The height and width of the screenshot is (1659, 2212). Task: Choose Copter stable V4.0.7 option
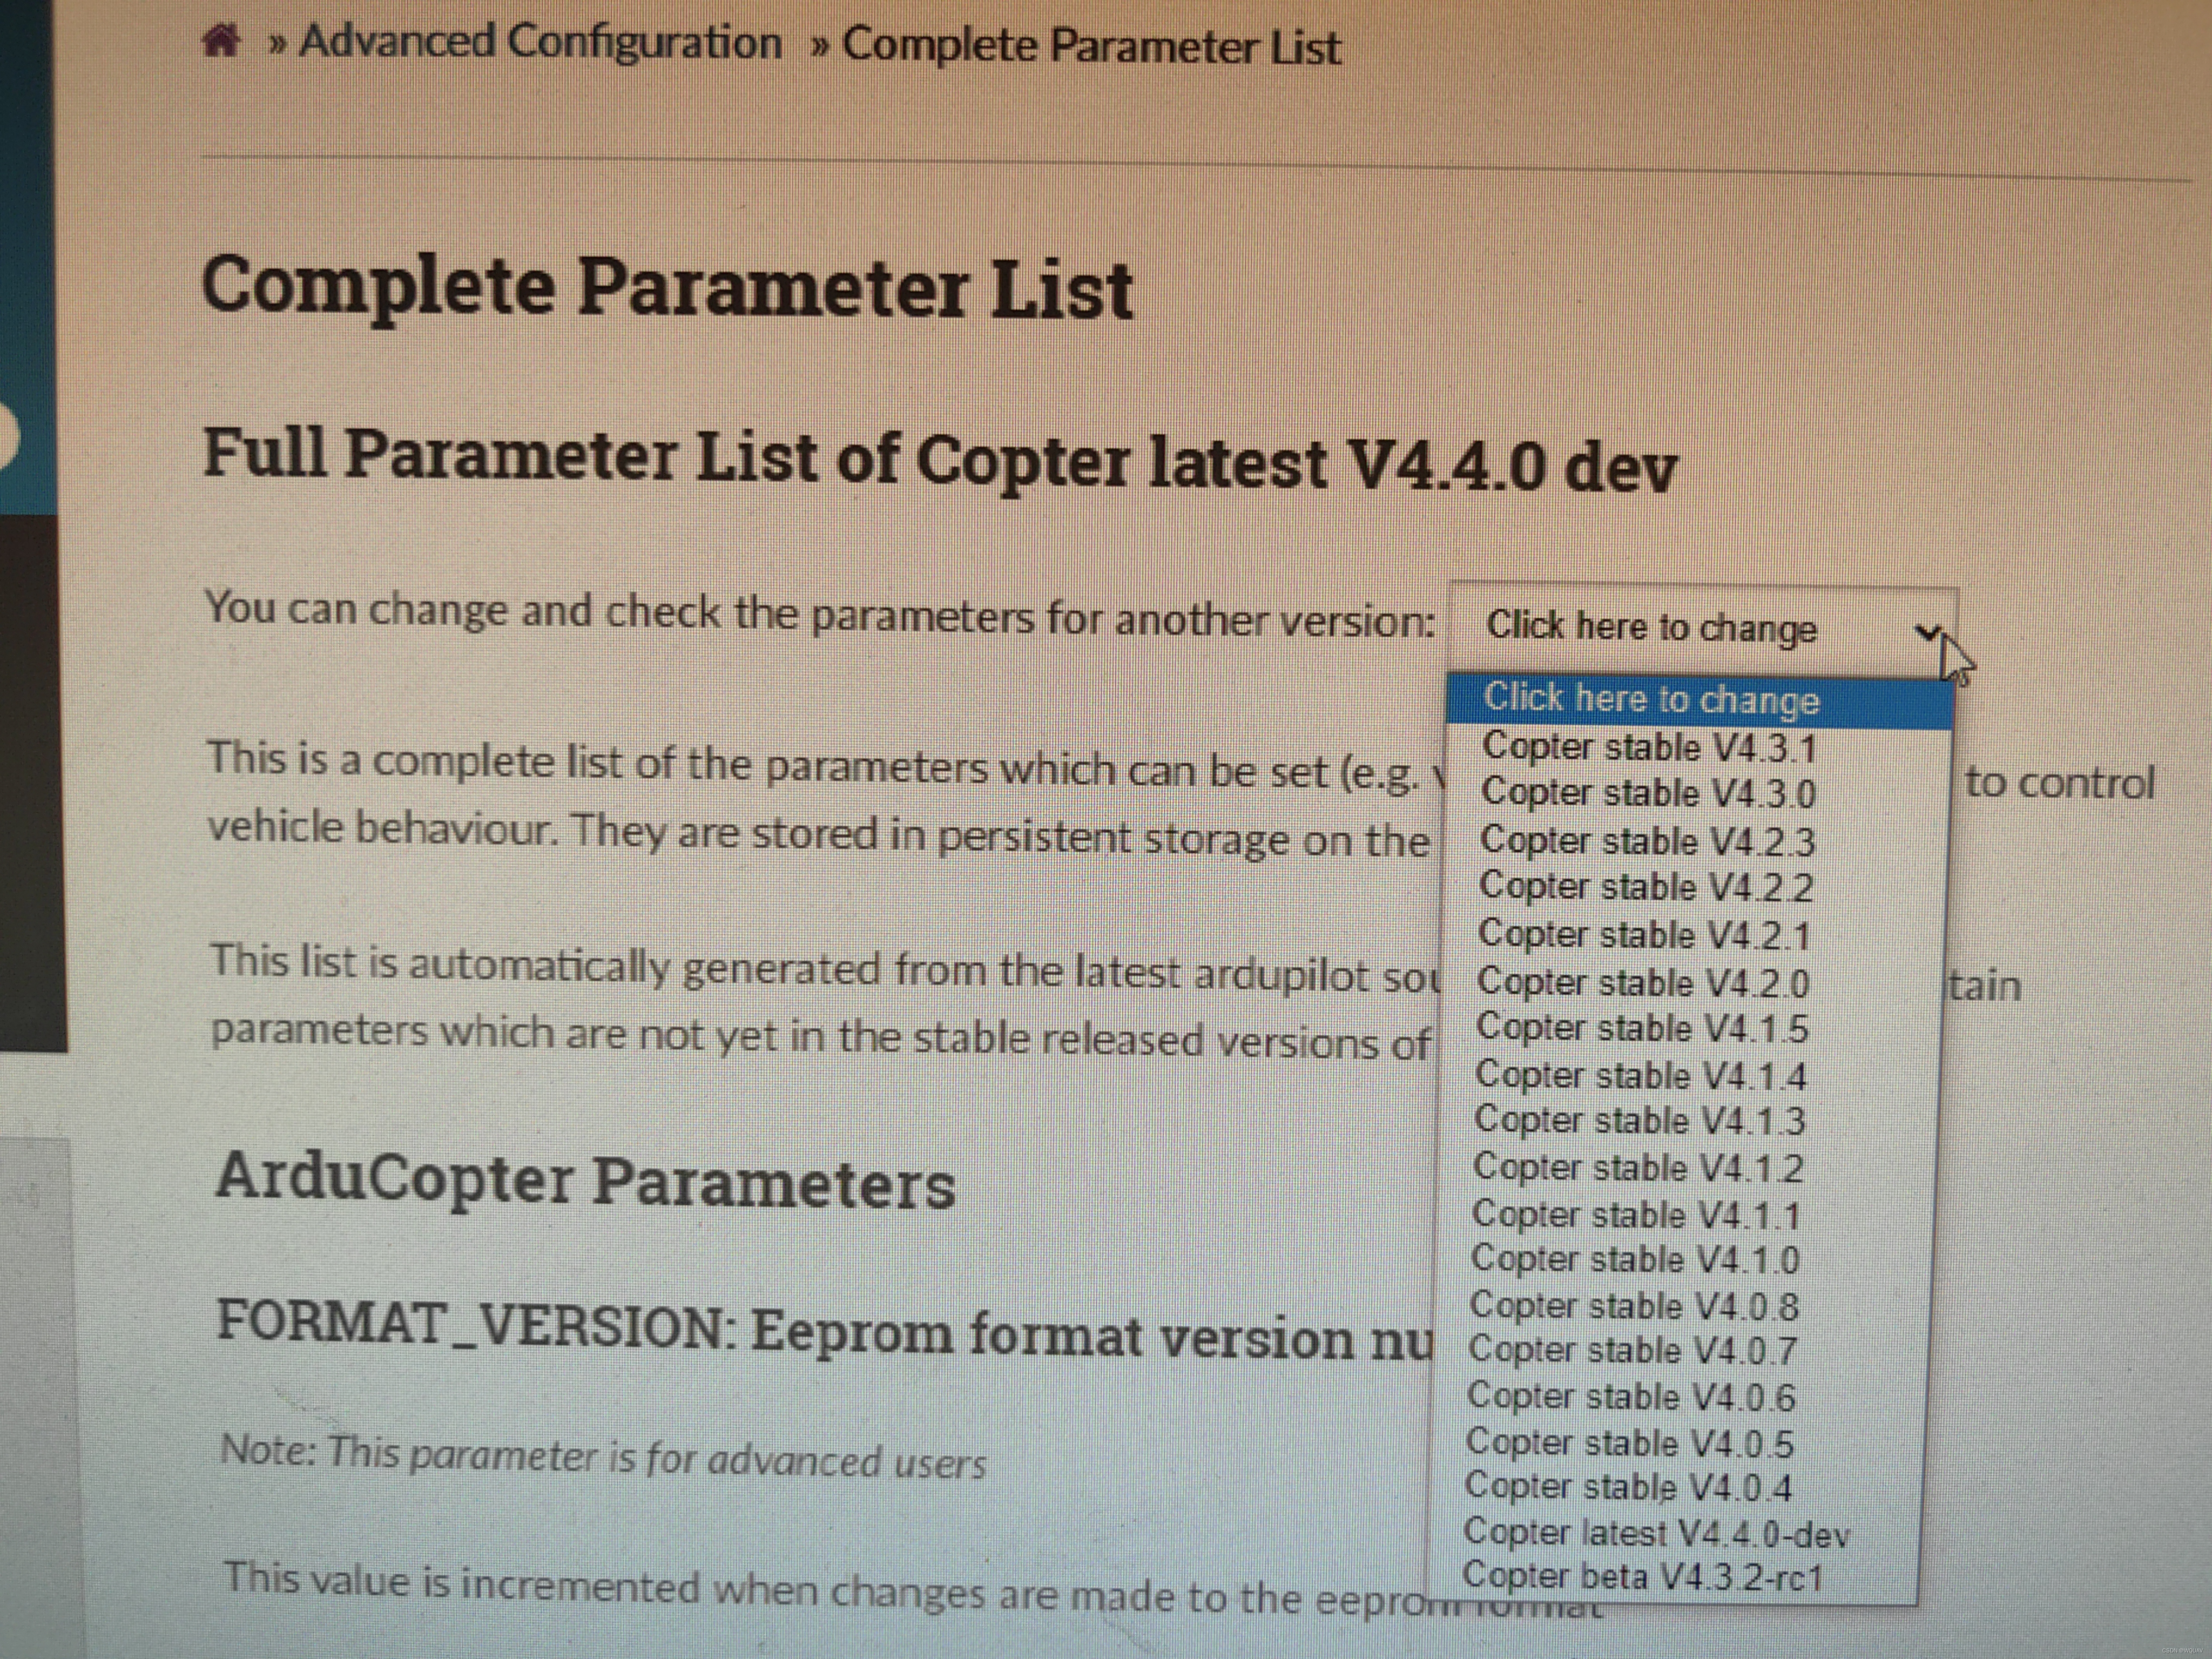click(x=1633, y=1350)
